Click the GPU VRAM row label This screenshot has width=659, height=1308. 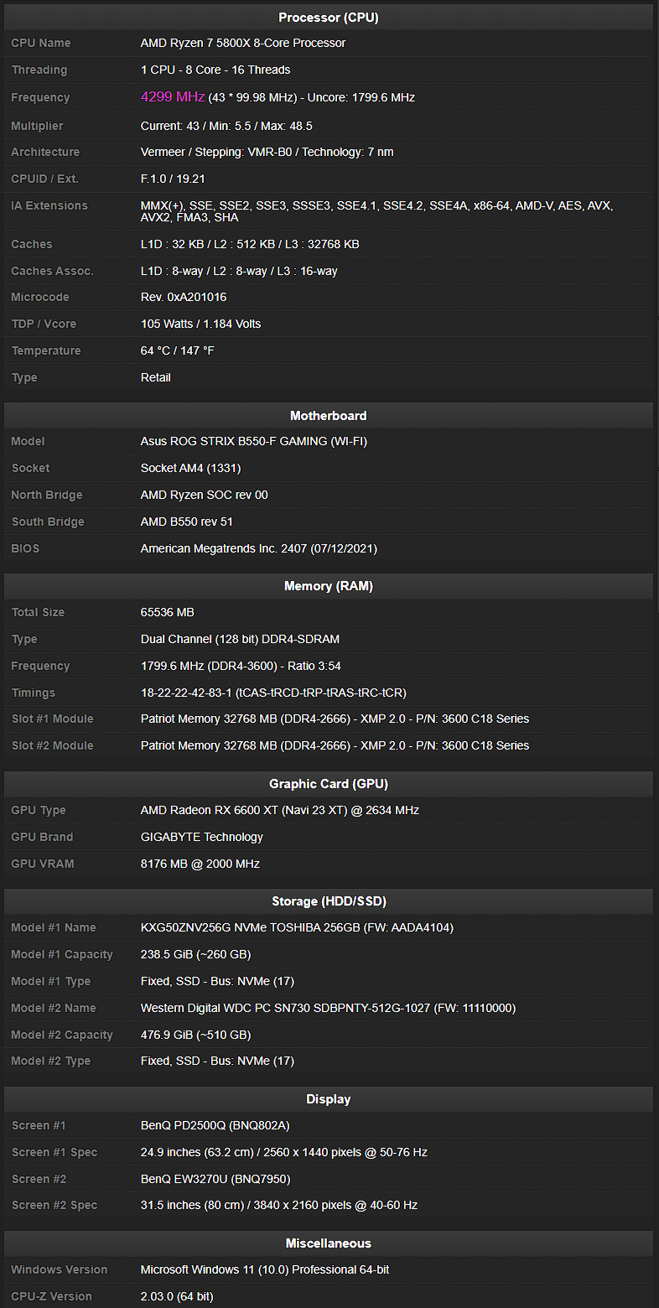pos(43,864)
